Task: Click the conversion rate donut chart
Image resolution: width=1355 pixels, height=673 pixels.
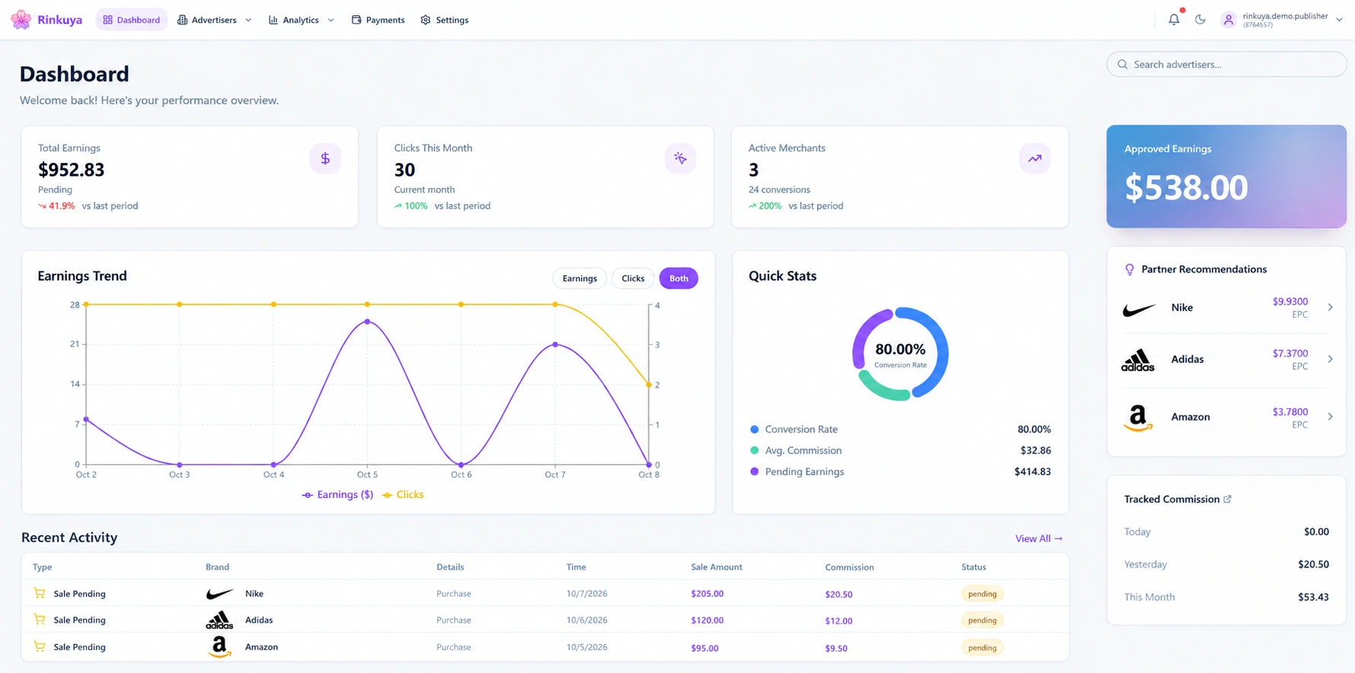Action: (900, 354)
